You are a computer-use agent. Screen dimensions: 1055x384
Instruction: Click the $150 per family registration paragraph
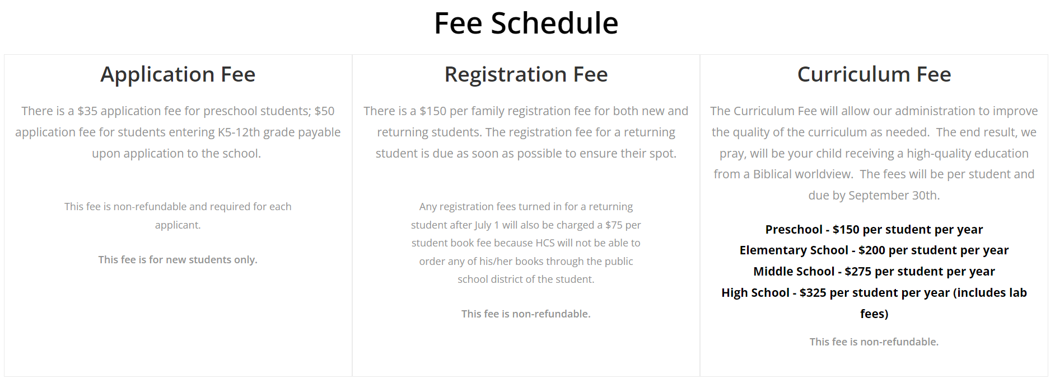coord(526,132)
